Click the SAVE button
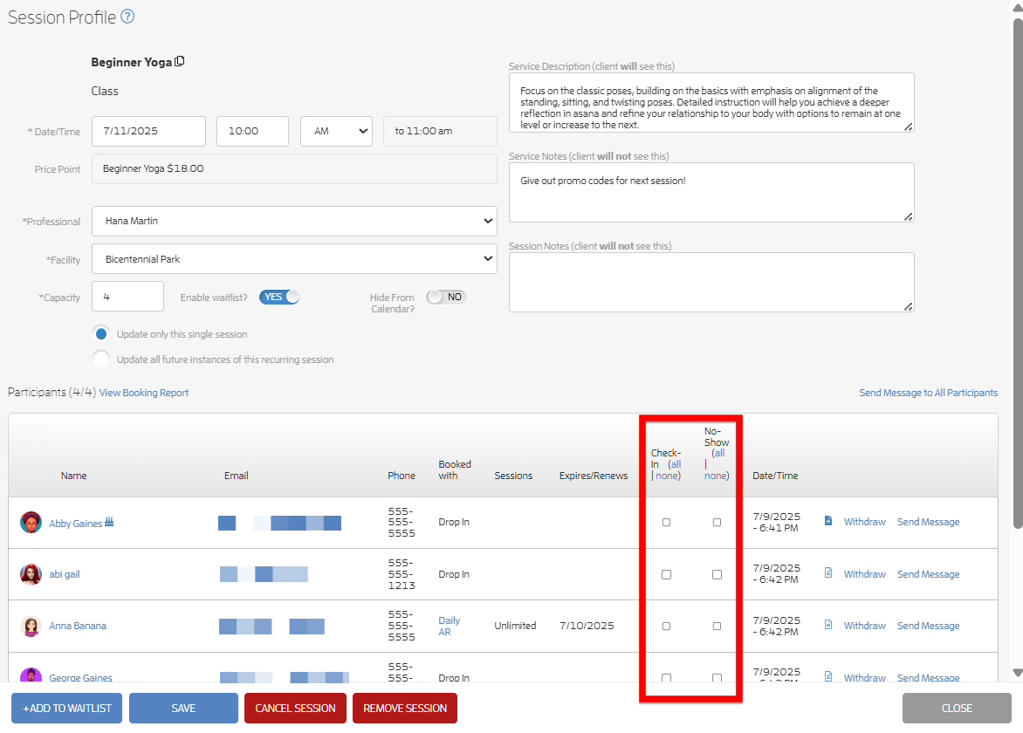 (183, 709)
